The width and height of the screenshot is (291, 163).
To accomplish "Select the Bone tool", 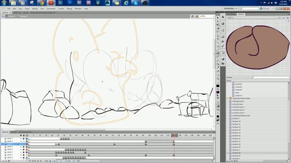I will point(218,61).
